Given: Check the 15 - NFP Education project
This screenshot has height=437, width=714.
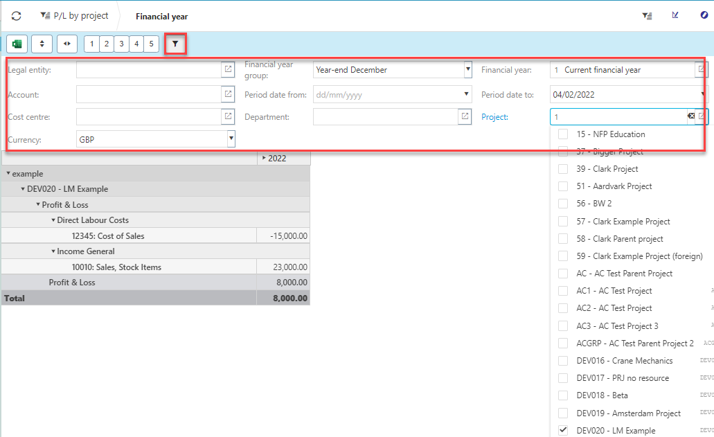Looking at the screenshot, I should 563,134.
